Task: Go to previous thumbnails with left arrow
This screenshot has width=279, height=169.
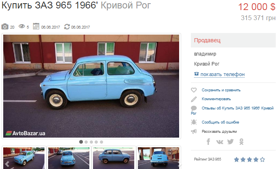Action: (x=7, y=164)
